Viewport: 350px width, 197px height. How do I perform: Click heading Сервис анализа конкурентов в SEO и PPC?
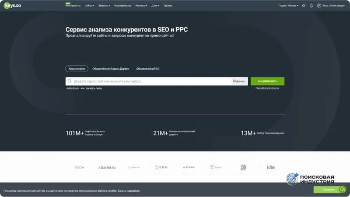click(x=126, y=29)
